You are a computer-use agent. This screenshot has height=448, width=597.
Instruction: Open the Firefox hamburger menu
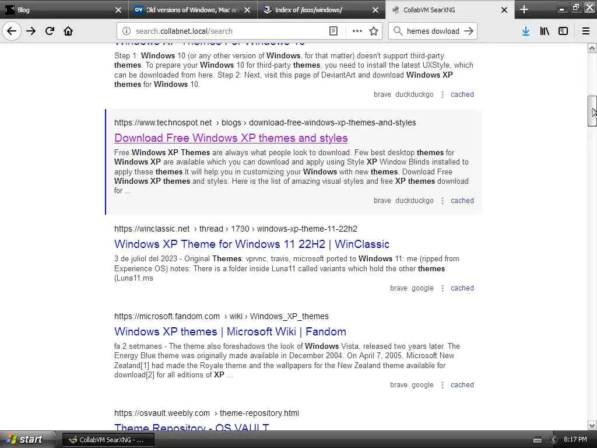[586, 32]
